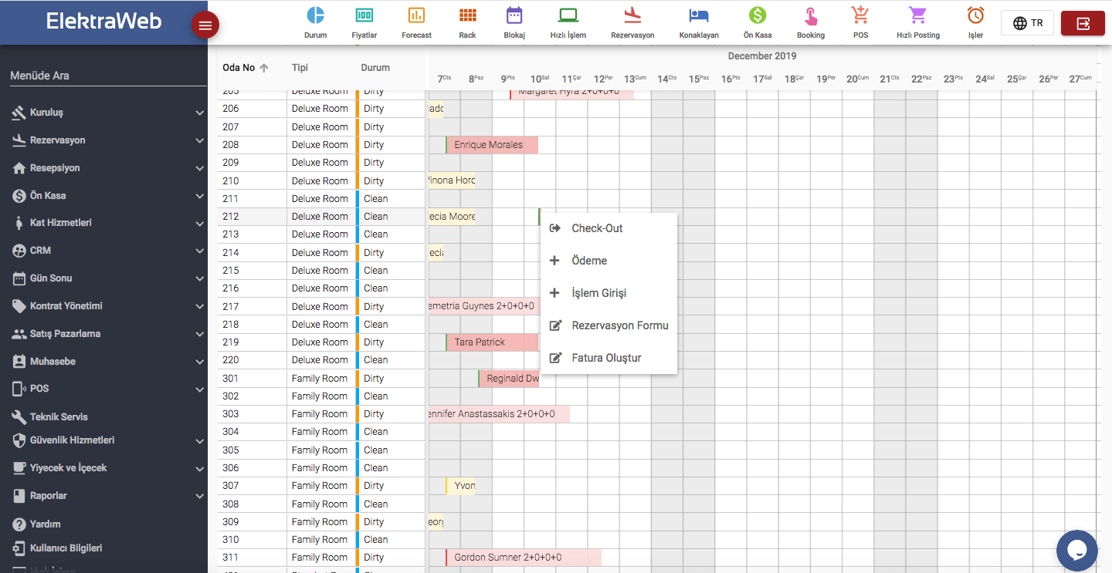Viewport: 1112px width, 573px height.
Task: Click the Yardım question mark icon
Action: coord(19,524)
